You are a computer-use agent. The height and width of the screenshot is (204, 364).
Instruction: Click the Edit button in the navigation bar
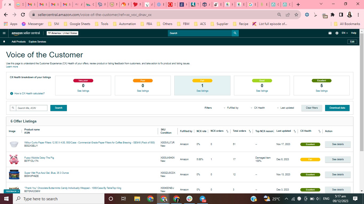coord(352,42)
